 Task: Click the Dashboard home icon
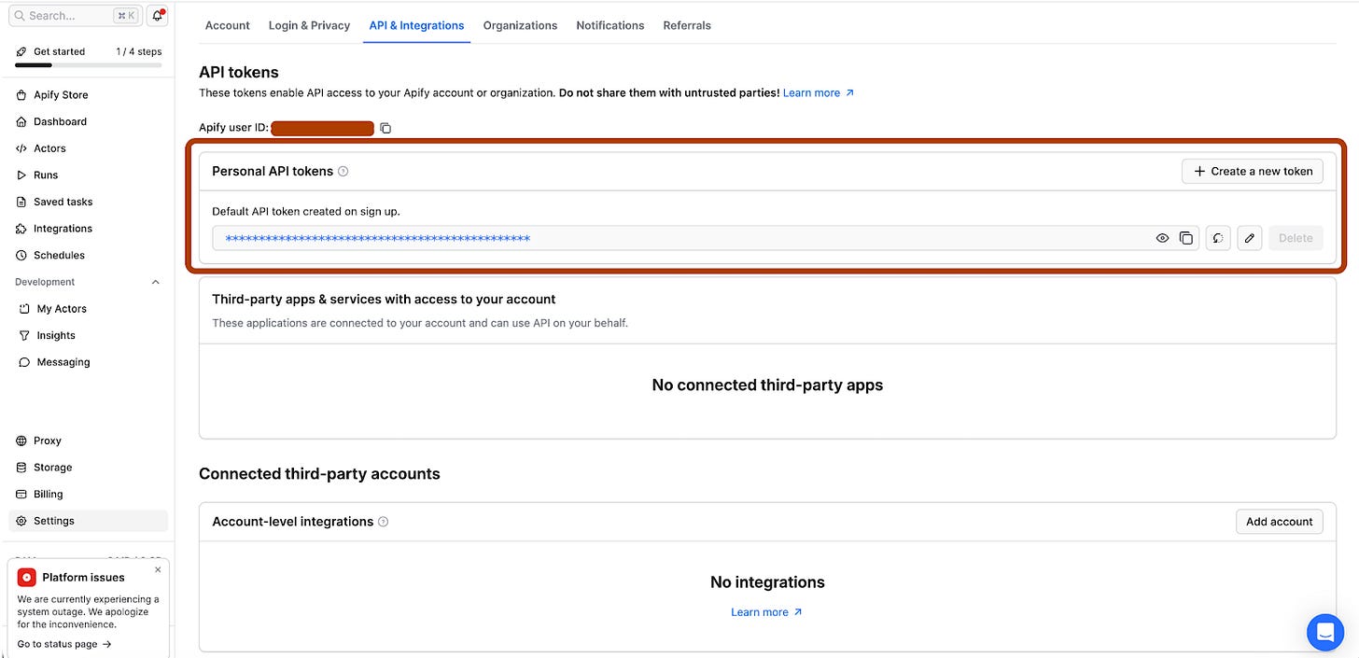pos(22,121)
